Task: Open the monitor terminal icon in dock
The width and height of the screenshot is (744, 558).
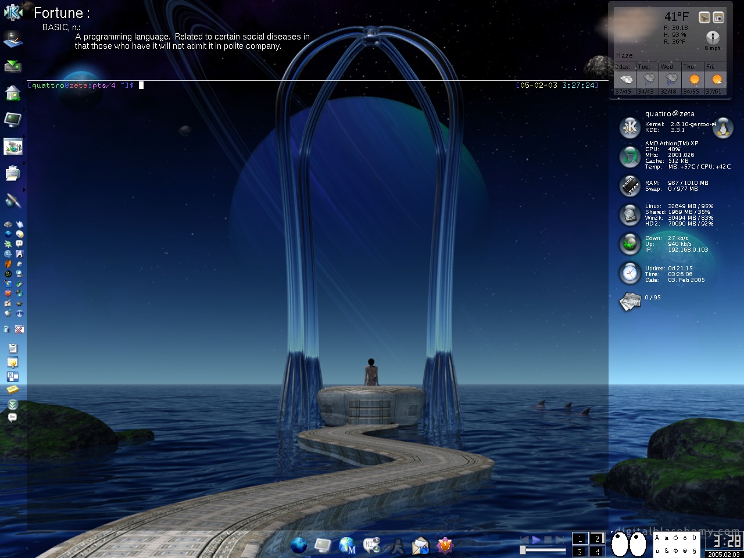Action: 323,545
